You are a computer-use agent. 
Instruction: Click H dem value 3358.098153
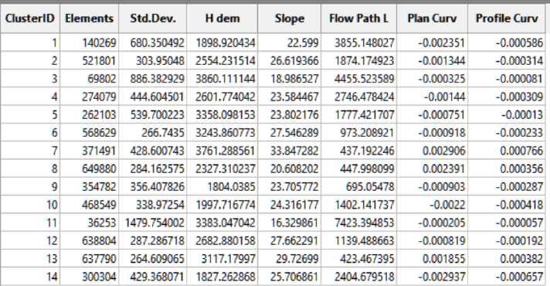point(222,114)
